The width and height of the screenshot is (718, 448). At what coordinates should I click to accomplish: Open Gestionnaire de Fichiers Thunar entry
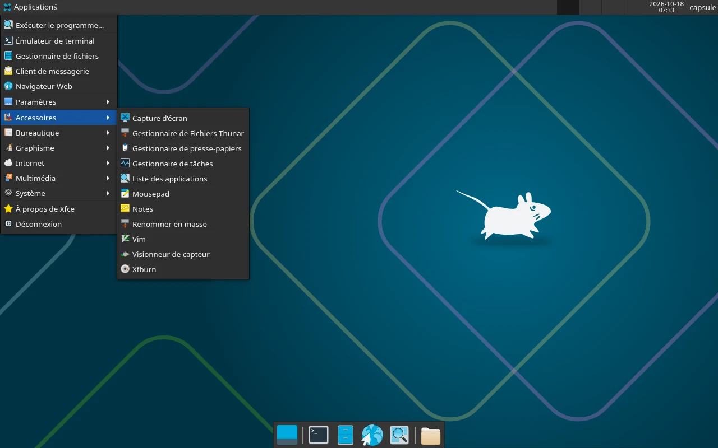point(183,133)
